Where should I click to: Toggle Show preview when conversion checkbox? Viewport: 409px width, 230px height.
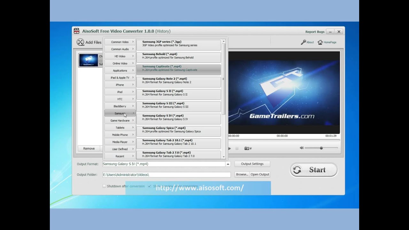click(150, 186)
